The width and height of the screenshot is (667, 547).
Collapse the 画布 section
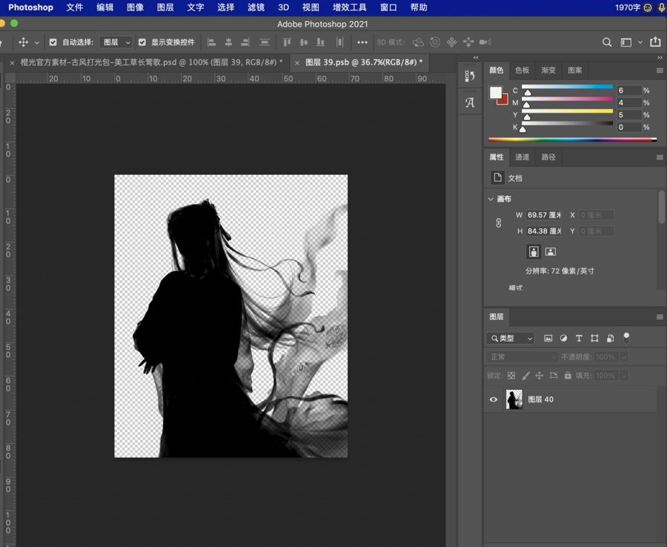(x=491, y=199)
